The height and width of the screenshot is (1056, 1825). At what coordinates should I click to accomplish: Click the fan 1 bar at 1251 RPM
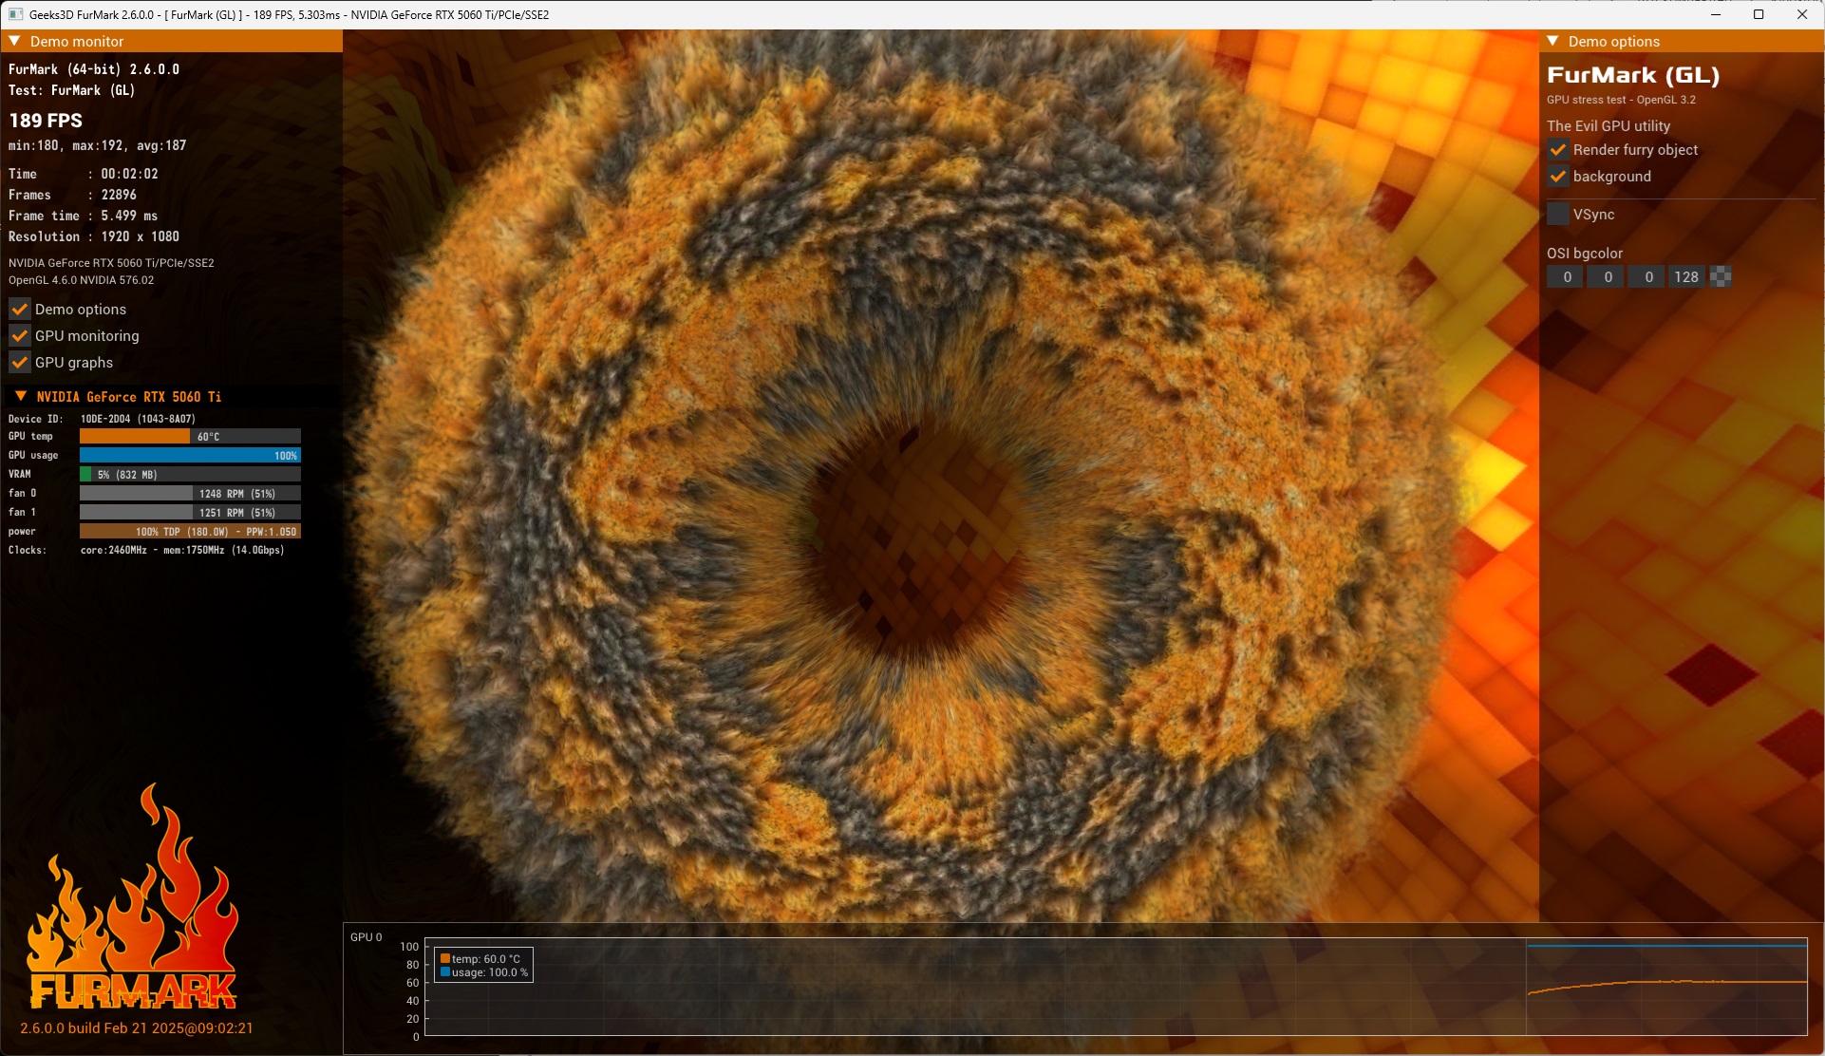[190, 512]
